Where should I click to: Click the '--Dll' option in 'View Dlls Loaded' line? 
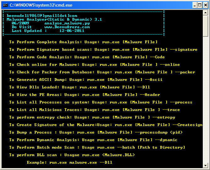pos(143,87)
